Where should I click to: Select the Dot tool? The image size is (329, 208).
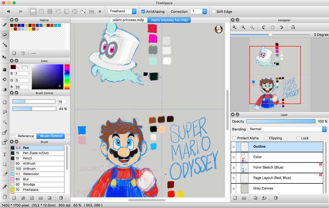4,44
